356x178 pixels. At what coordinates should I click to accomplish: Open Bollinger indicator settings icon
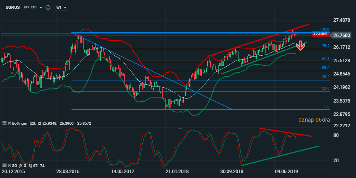(x=4, y=123)
